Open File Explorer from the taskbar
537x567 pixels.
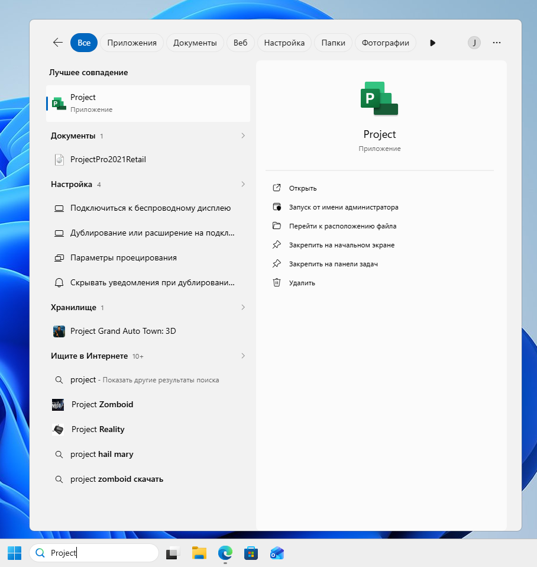(x=199, y=553)
